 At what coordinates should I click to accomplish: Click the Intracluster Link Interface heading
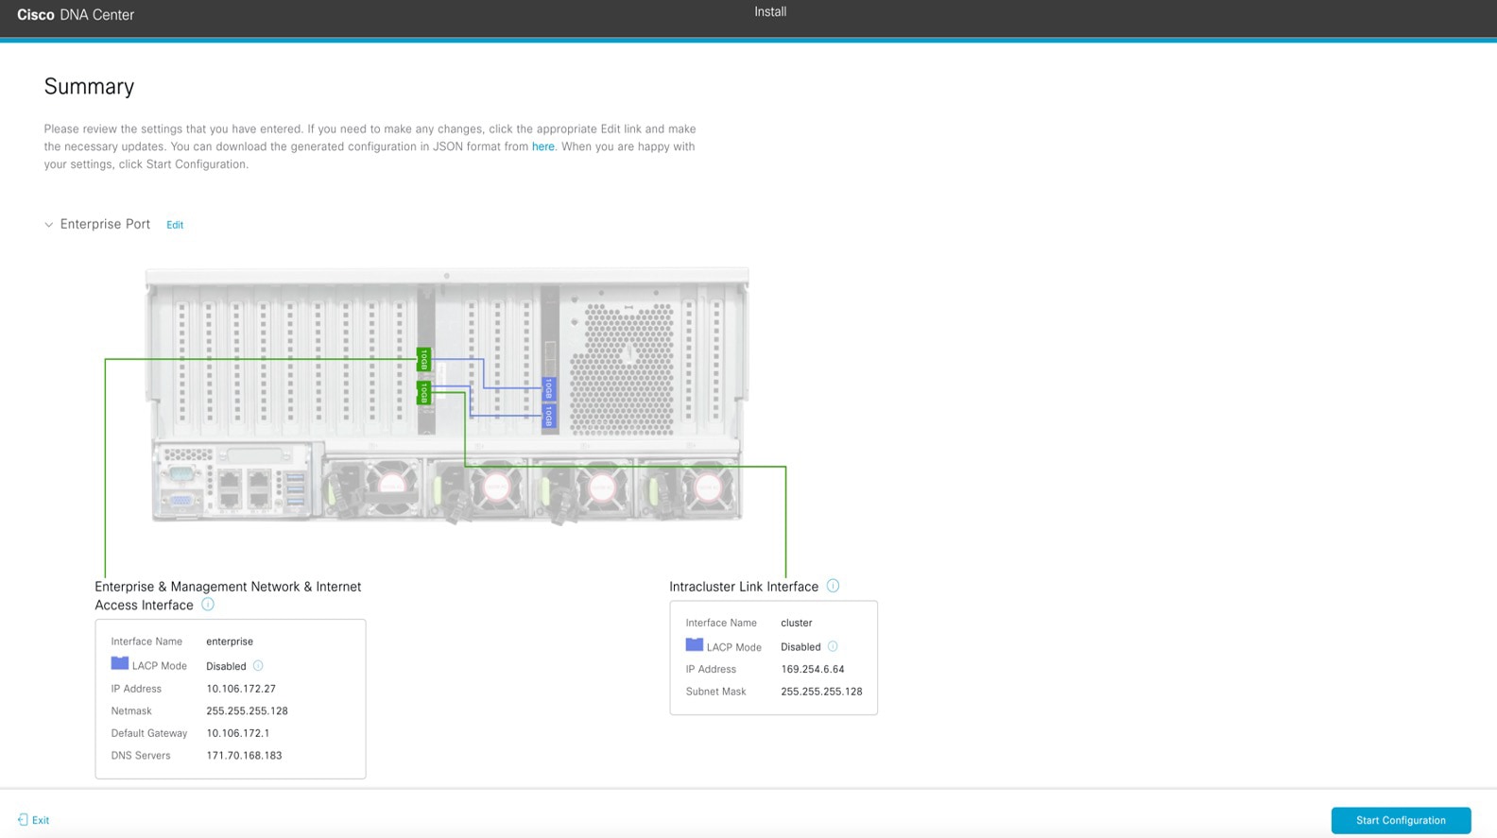[744, 587]
